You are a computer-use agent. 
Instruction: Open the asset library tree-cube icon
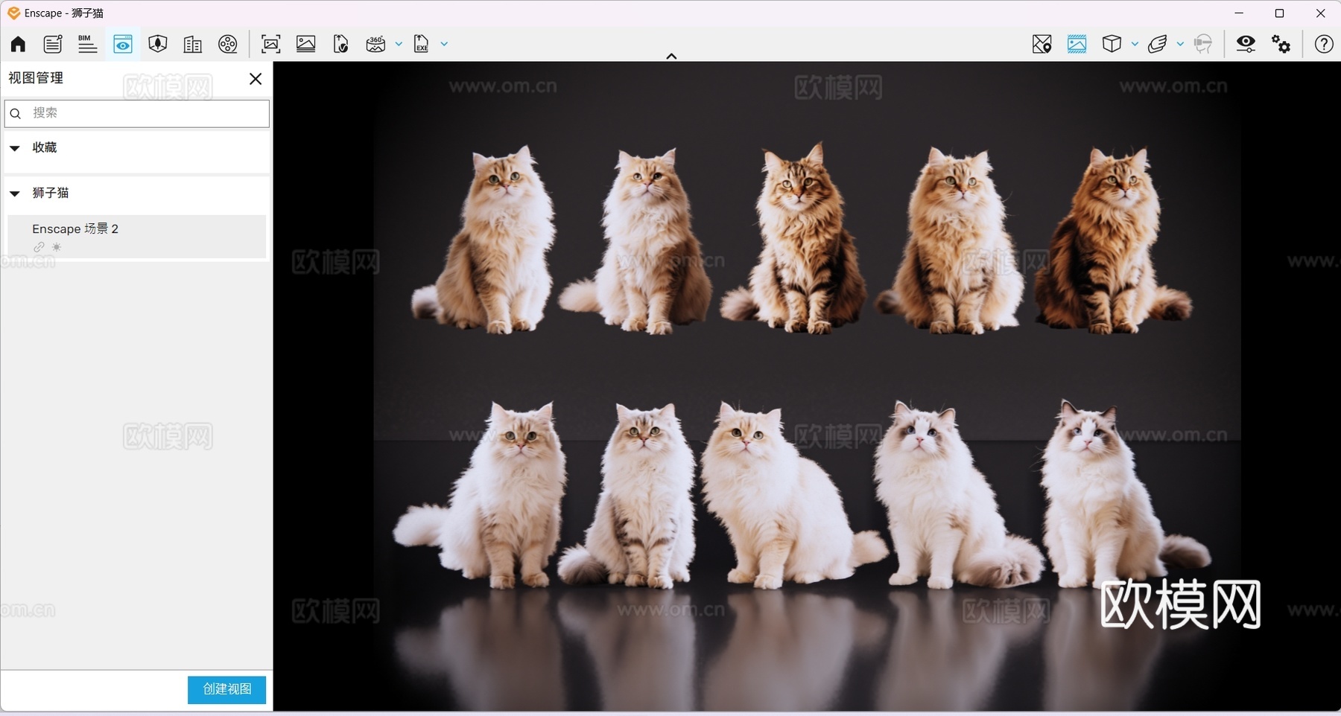point(157,44)
